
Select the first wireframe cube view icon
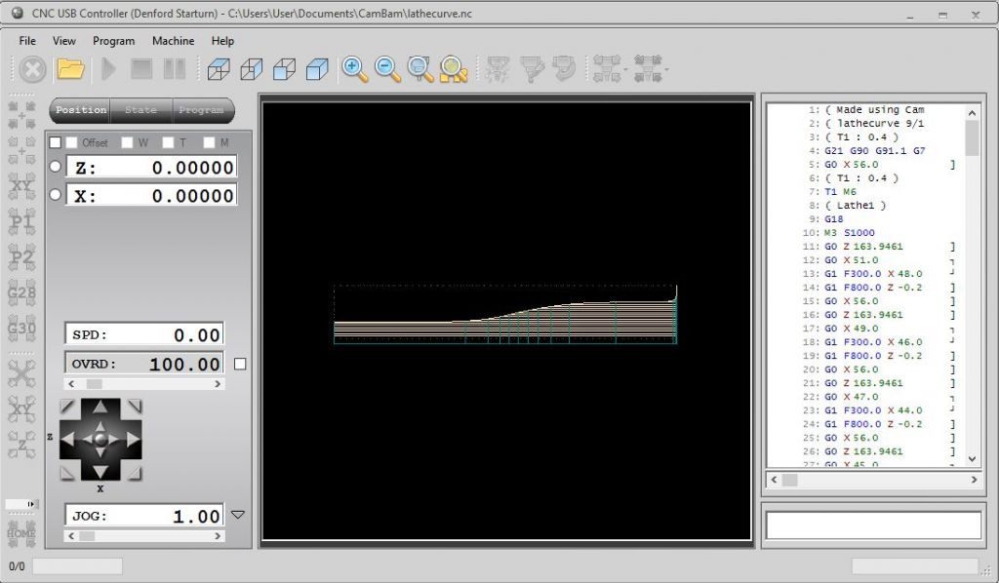(x=219, y=69)
